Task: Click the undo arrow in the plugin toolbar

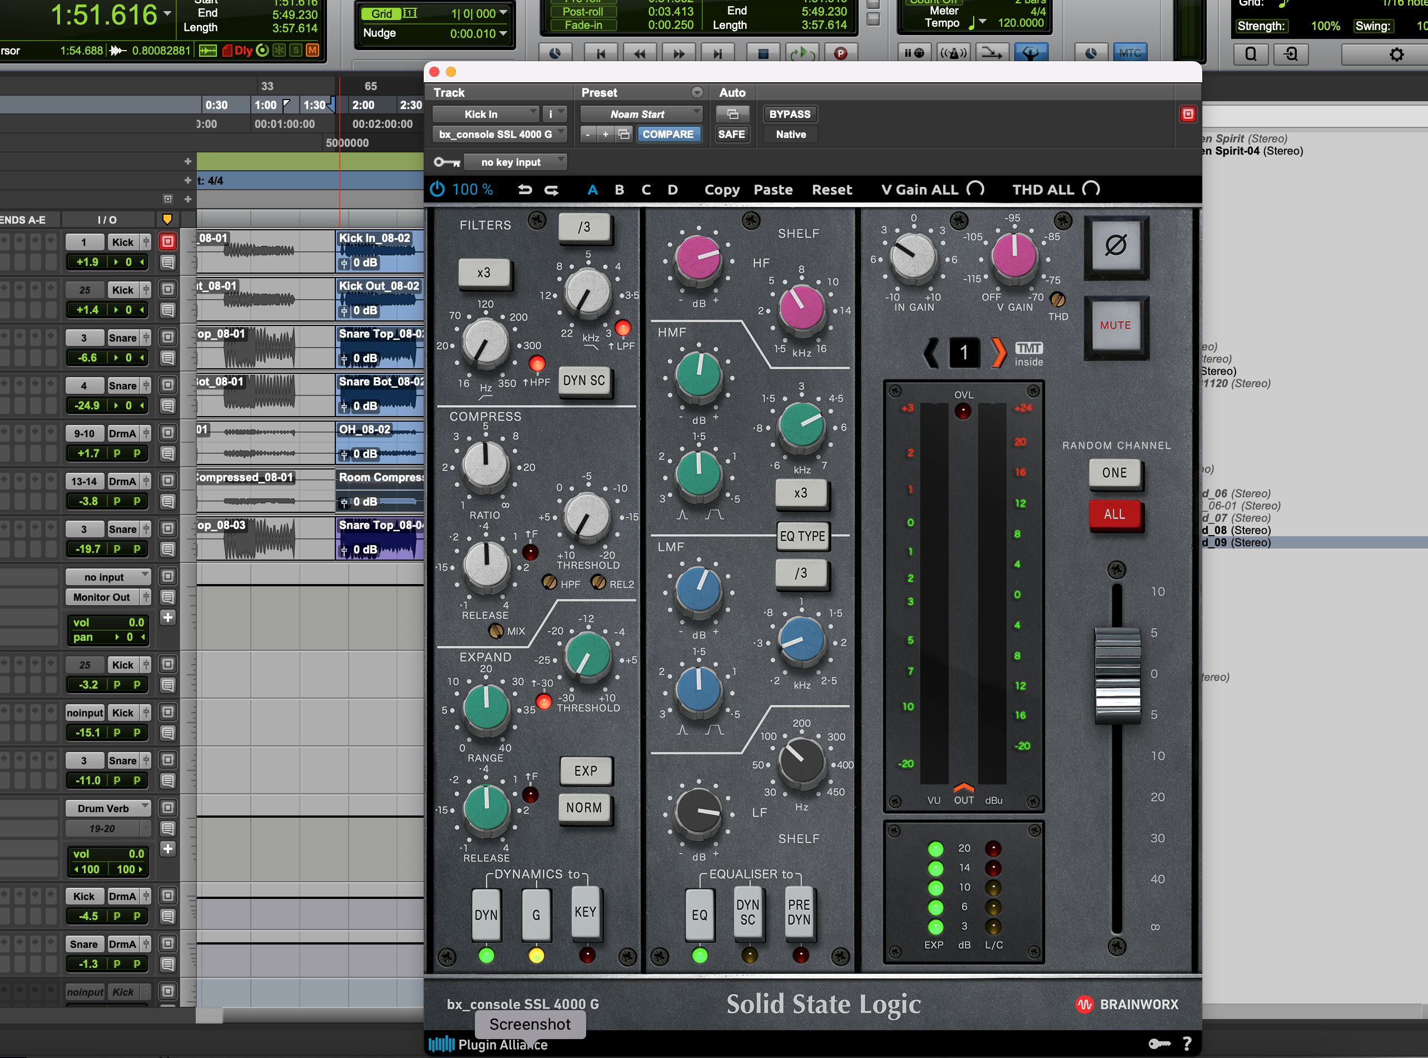Action: [x=525, y=190]
